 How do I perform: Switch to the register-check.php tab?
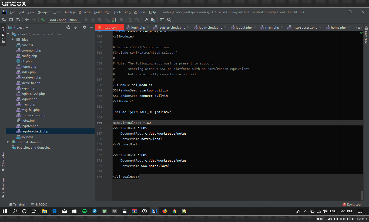[172, 28]
